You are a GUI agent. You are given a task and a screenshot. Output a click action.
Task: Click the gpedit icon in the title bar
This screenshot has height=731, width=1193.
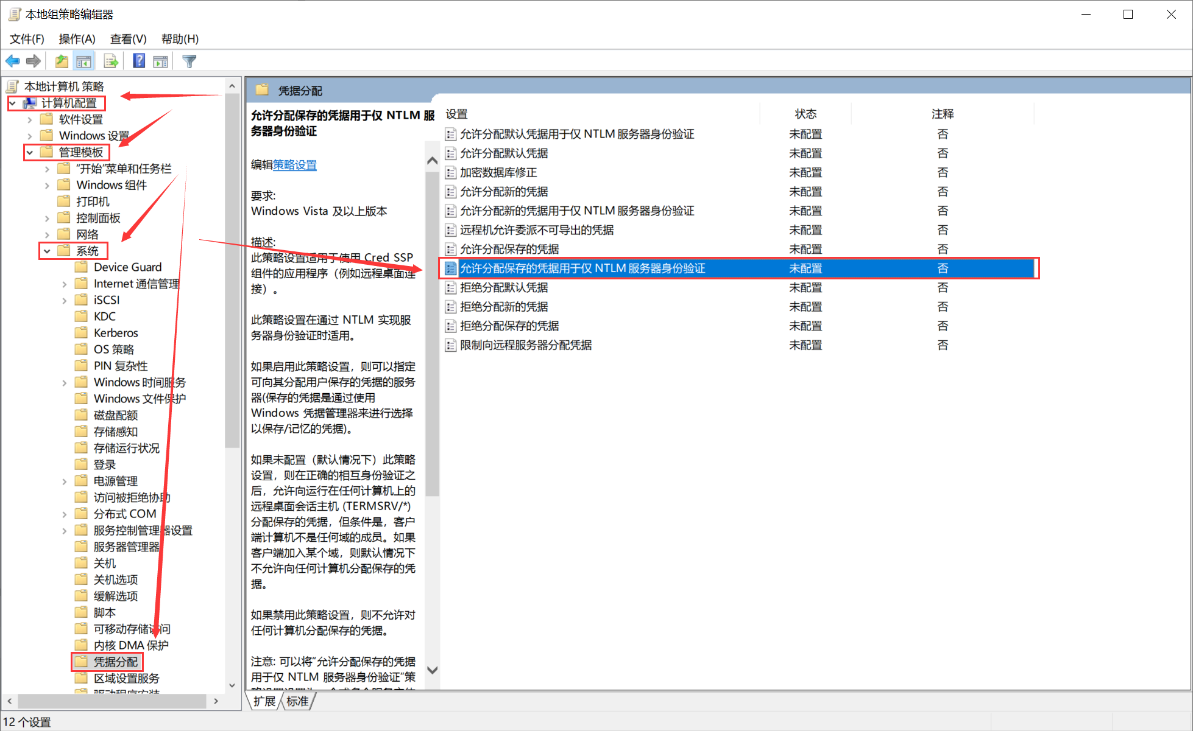tap(13, 13)
